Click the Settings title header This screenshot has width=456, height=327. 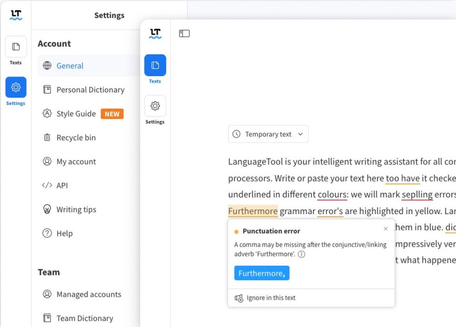[109, 15]
